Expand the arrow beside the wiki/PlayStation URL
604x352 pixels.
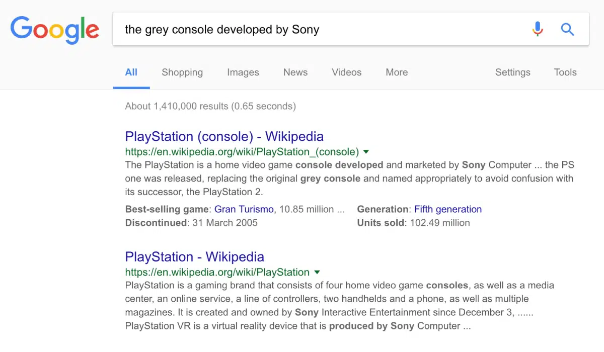click(317, 272)
